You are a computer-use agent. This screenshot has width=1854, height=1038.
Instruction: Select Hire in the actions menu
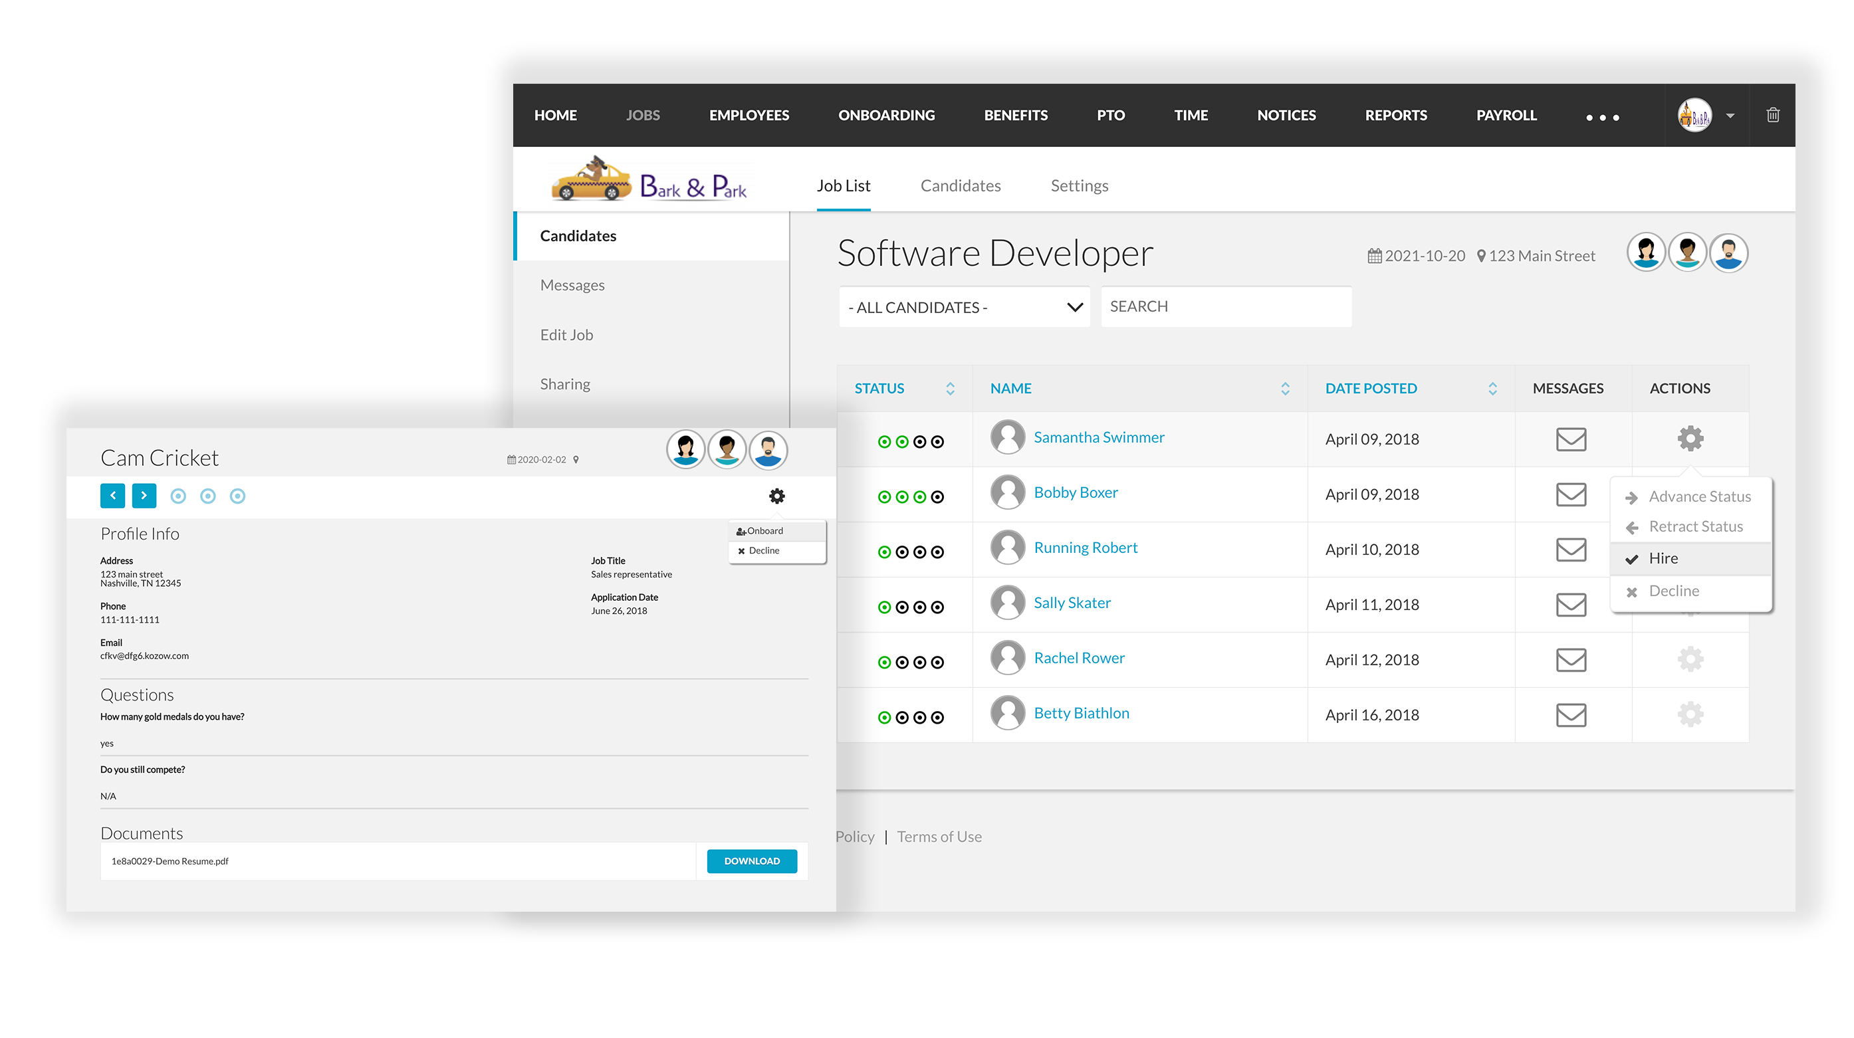pos(1663,558)
